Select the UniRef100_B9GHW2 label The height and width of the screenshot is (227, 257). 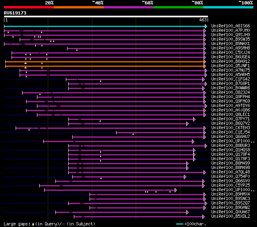point(230,208)
